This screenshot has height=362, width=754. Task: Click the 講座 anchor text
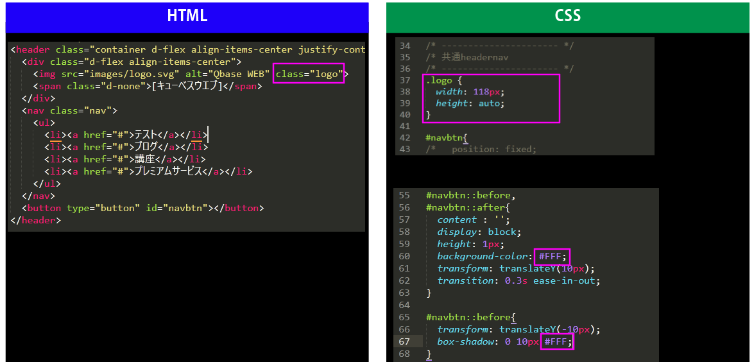click(142, 159)
